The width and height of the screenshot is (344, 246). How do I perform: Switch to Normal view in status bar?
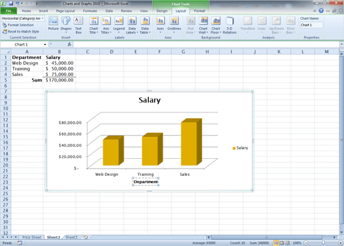[276, 243]
